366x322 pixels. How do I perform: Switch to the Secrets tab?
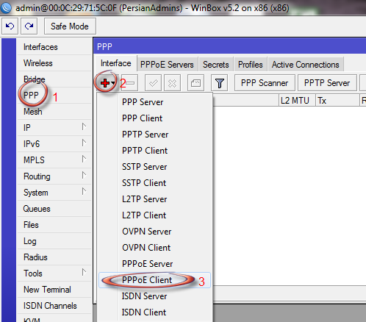pos(216,65)
